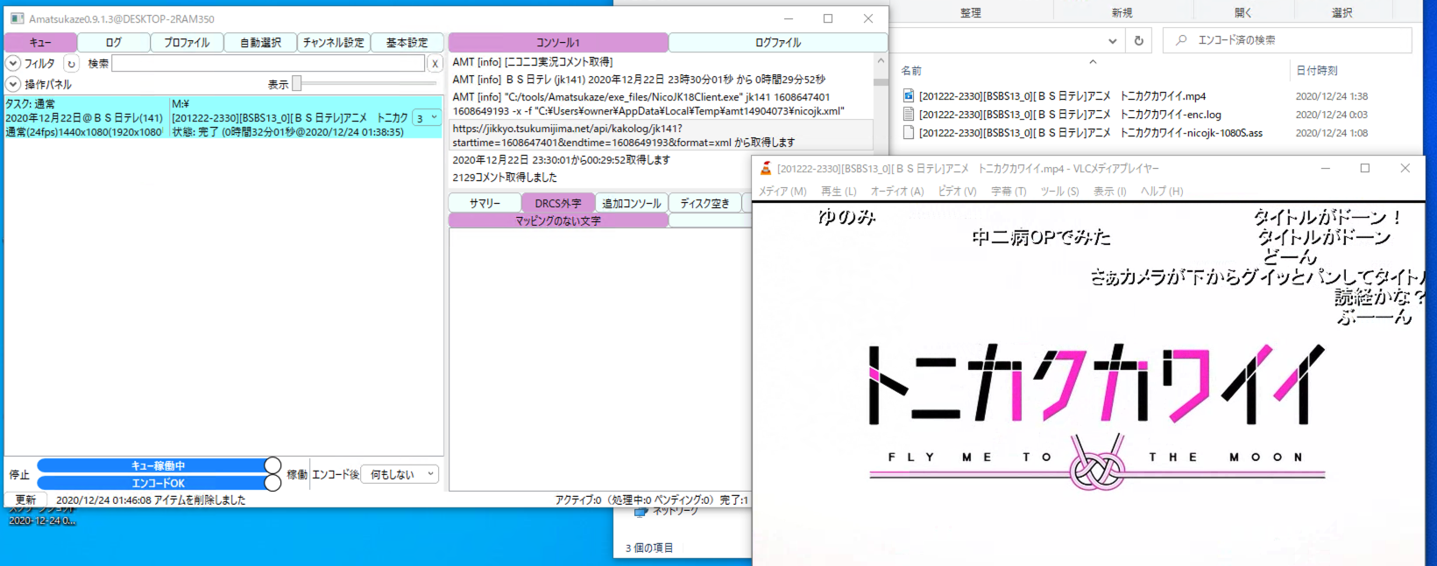The width and height of the screenshot is (1437, 566).
Task: Expand the 操作パネル section
Action: [x=13, y=84]
